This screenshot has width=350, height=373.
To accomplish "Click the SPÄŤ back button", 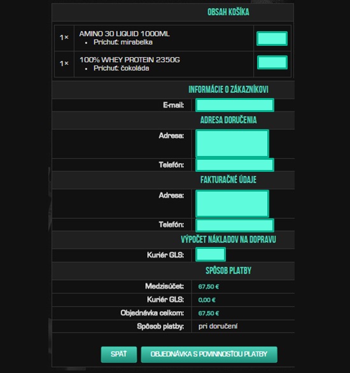I will pos(118,355).
